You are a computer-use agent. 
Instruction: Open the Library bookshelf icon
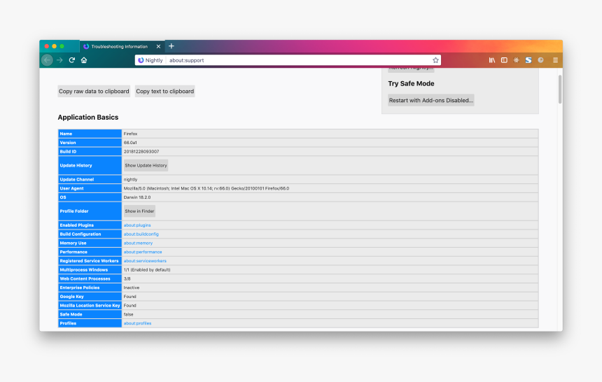click(x=492, y=60)
